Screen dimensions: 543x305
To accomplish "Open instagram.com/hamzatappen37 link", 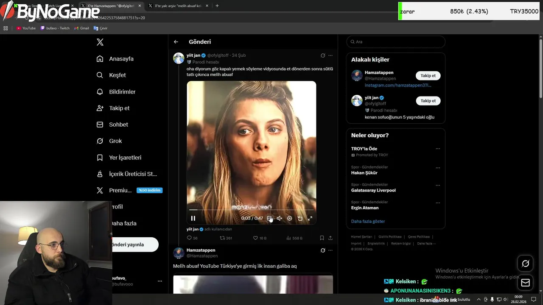I will (x=398, y=85).
